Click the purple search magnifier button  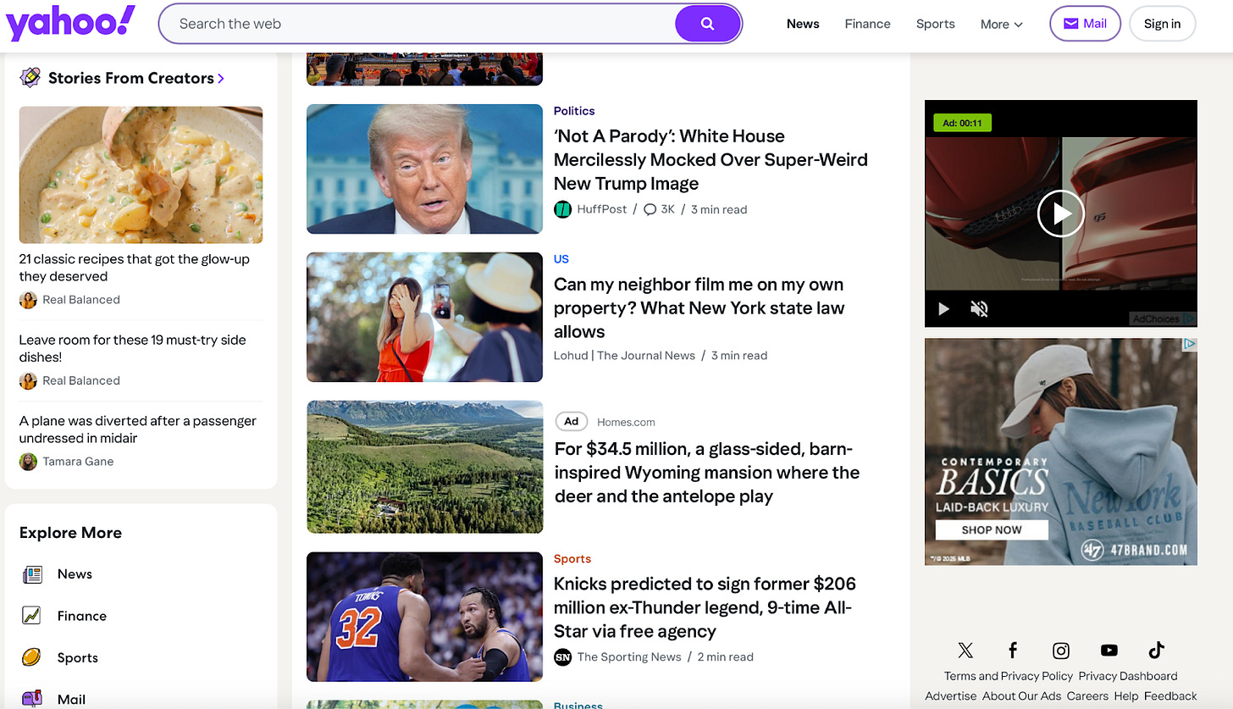tap(708, 24)
